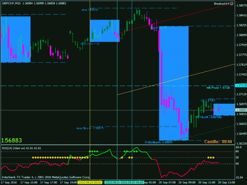
Task: Click the 'Asia zone = 35' label
Action: (90, 44)
